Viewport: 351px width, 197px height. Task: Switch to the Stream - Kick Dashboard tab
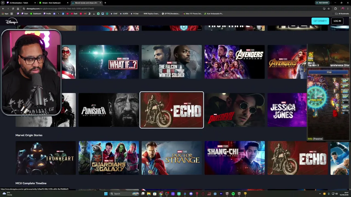(x=53, y=3)
